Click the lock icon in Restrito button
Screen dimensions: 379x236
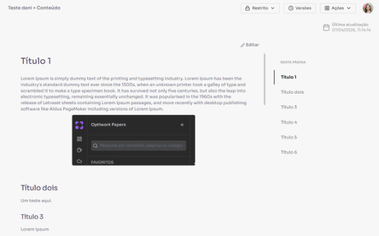click(247, 8)
